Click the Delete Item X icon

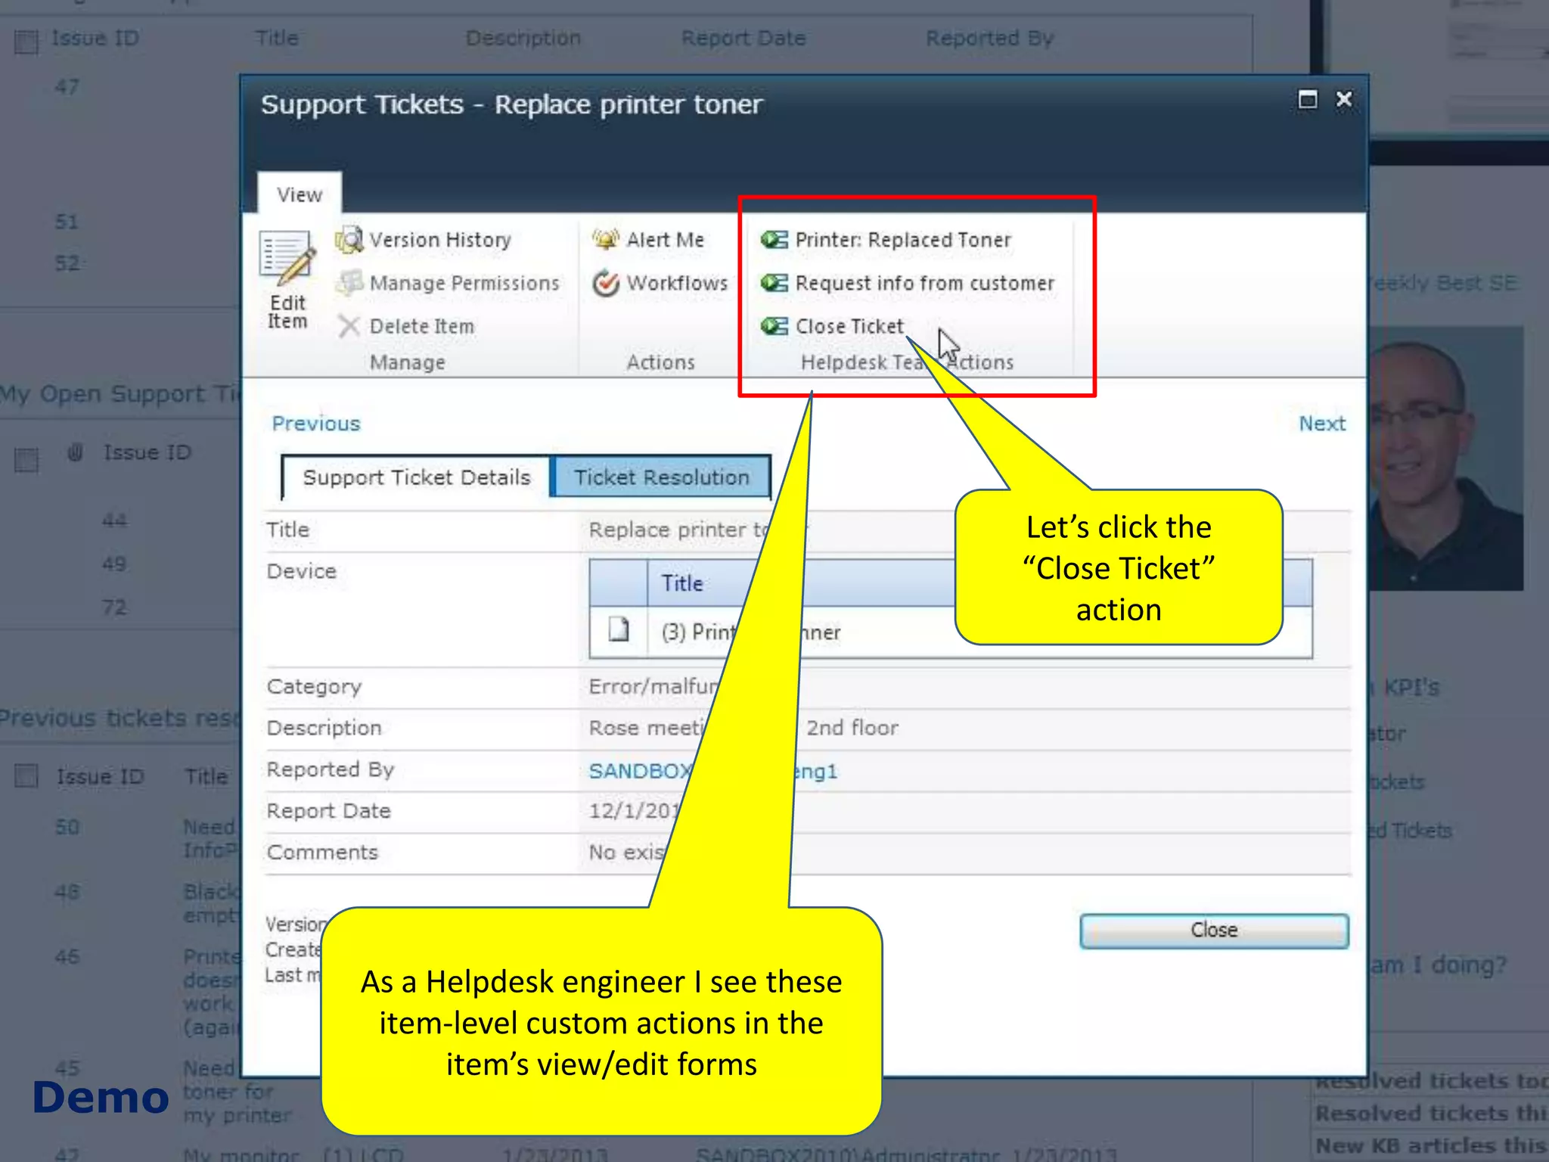coord(349,326)
